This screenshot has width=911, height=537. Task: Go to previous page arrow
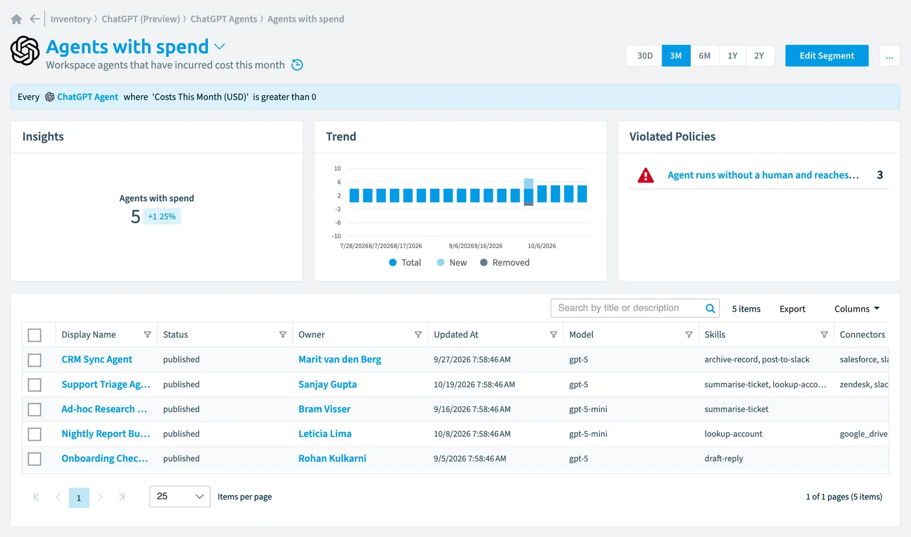[58, 497]
